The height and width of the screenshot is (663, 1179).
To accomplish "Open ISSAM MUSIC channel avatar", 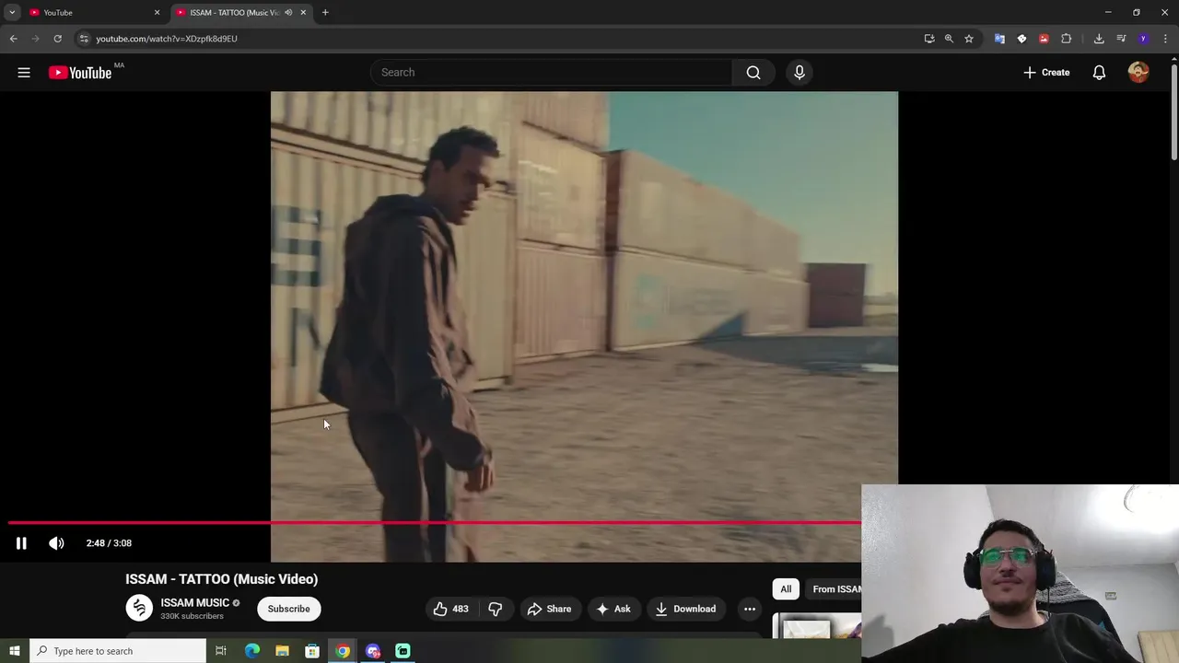I will [139, 609].
